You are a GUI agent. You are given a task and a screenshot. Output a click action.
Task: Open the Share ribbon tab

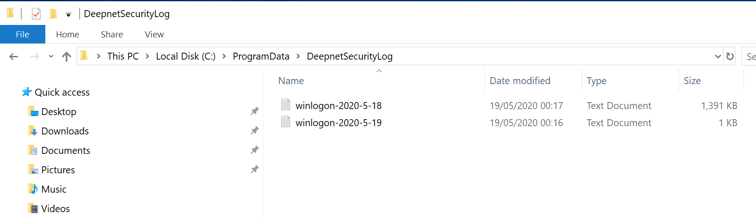tap(112, 34)
